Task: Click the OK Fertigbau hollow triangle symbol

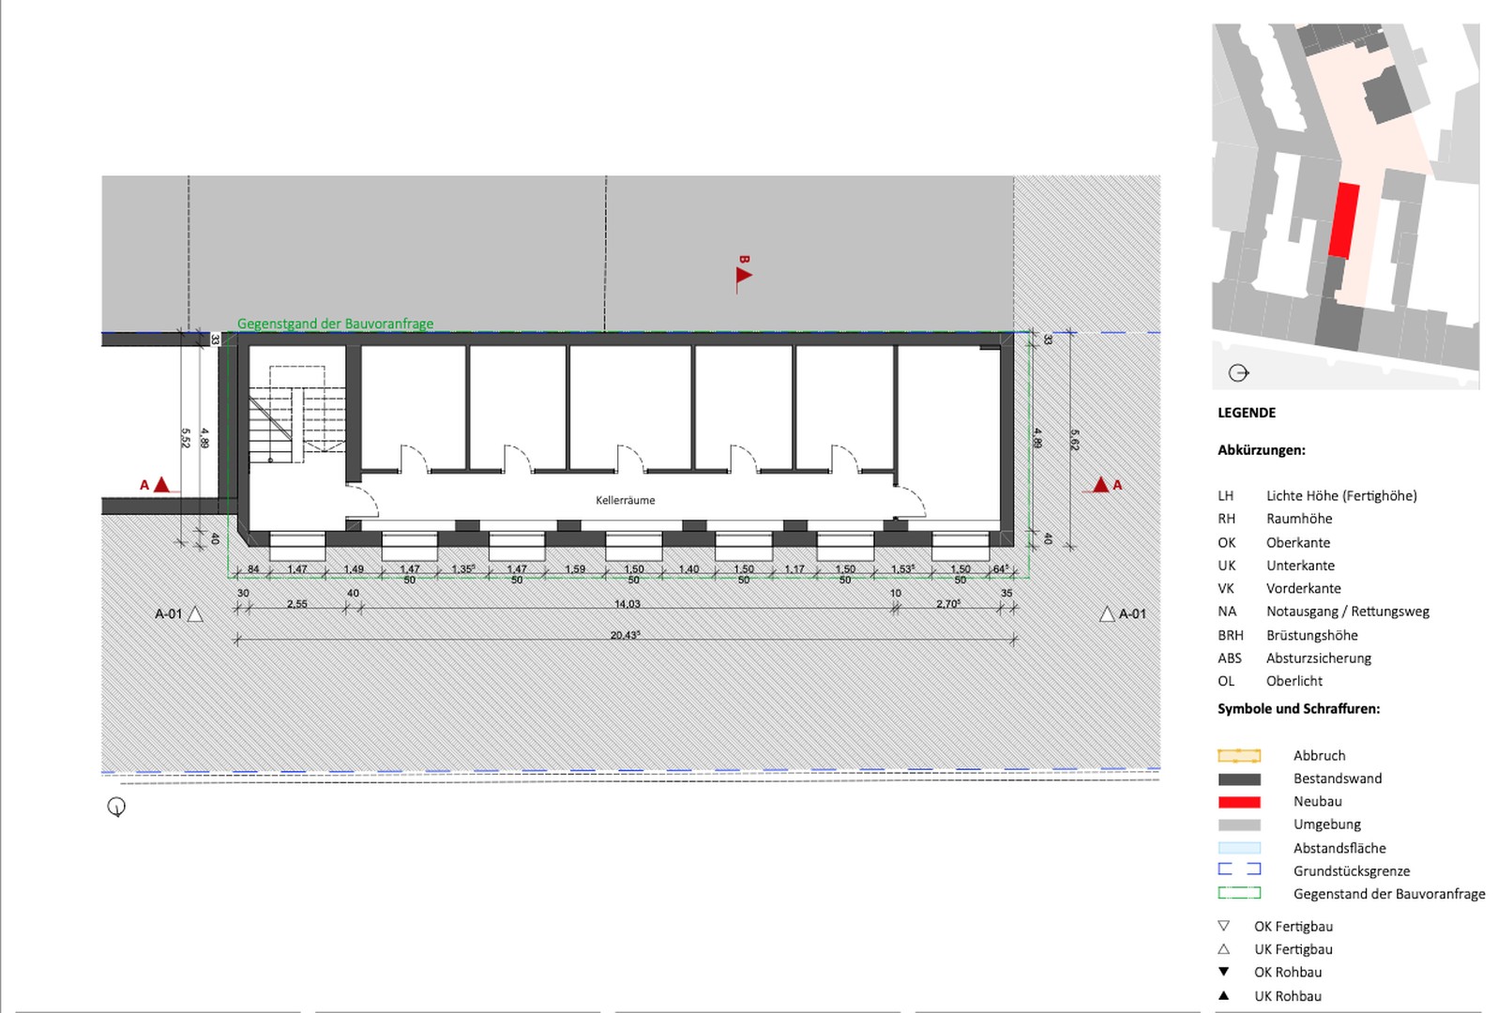Action: coord(1223,926)
